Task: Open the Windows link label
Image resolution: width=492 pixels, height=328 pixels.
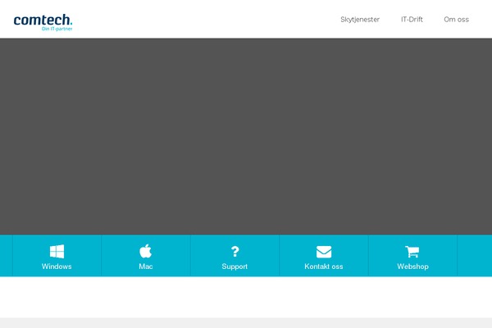Action: [x=57, y=266]
